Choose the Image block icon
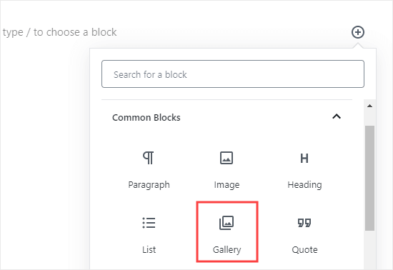Viewport: 393px width, 270px height. click(227, 158)
